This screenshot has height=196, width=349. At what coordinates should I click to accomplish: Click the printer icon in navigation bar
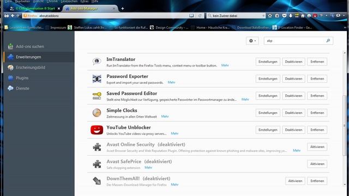pyautogui.click(x=7, y=16)
